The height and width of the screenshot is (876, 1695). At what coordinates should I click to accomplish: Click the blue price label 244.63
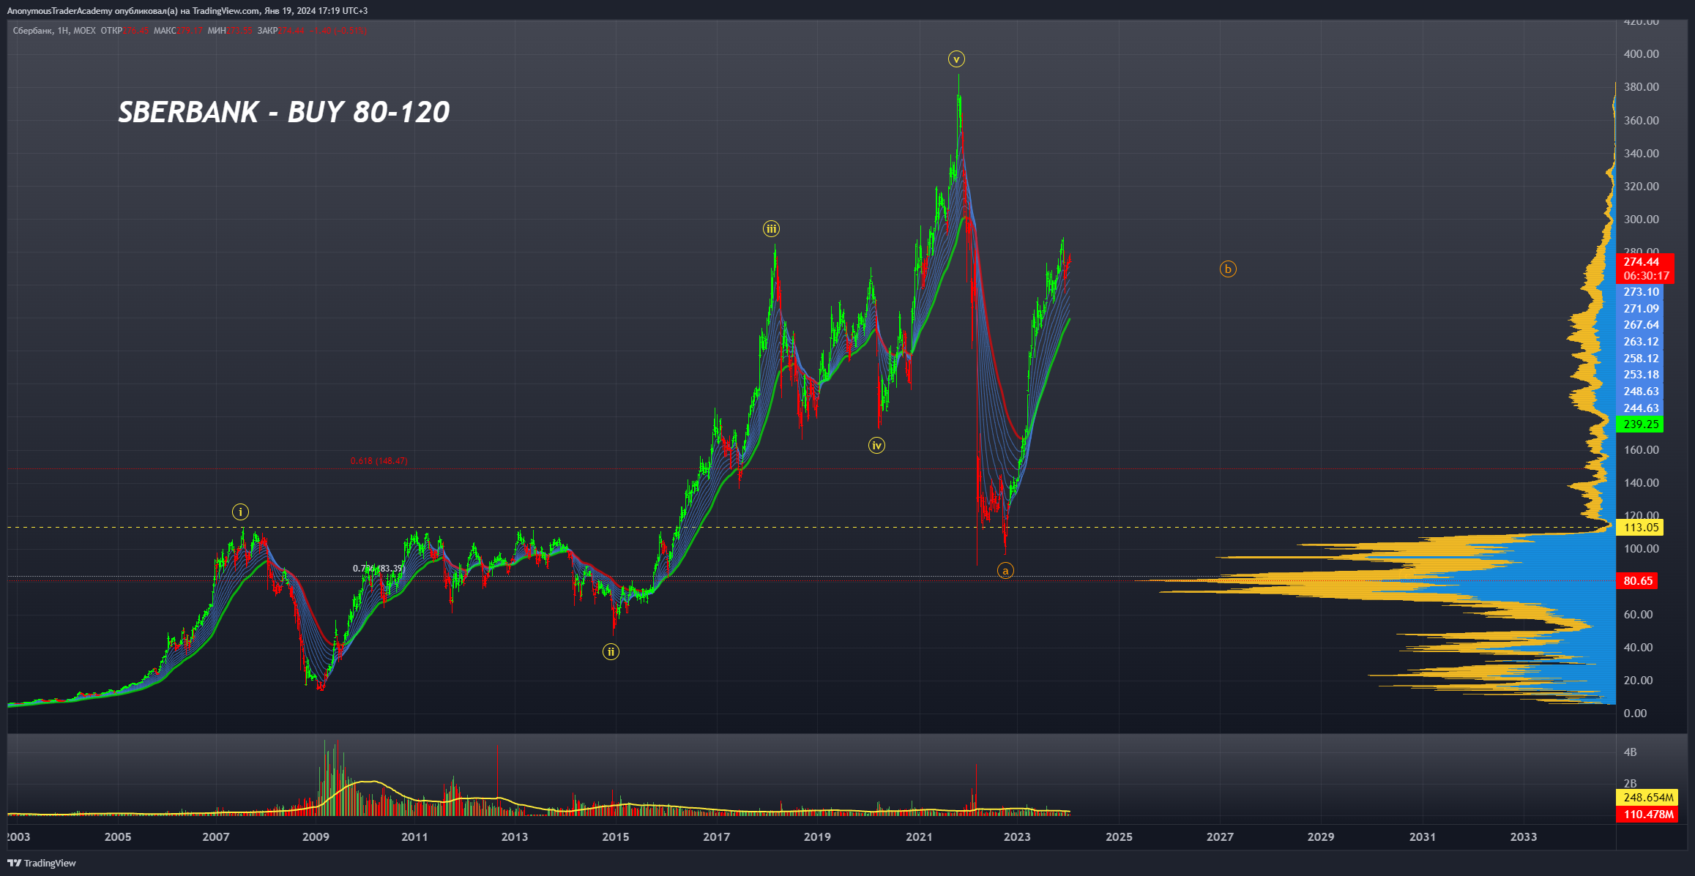(x=1641, y=408)
